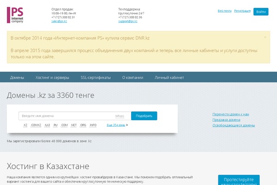Open the Личный кабинет menu
277x185 pixels.
(169, 78)
